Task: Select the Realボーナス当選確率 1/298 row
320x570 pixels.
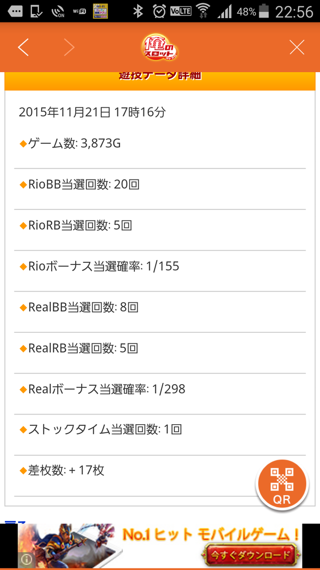Action: click(x=160, y=389)
